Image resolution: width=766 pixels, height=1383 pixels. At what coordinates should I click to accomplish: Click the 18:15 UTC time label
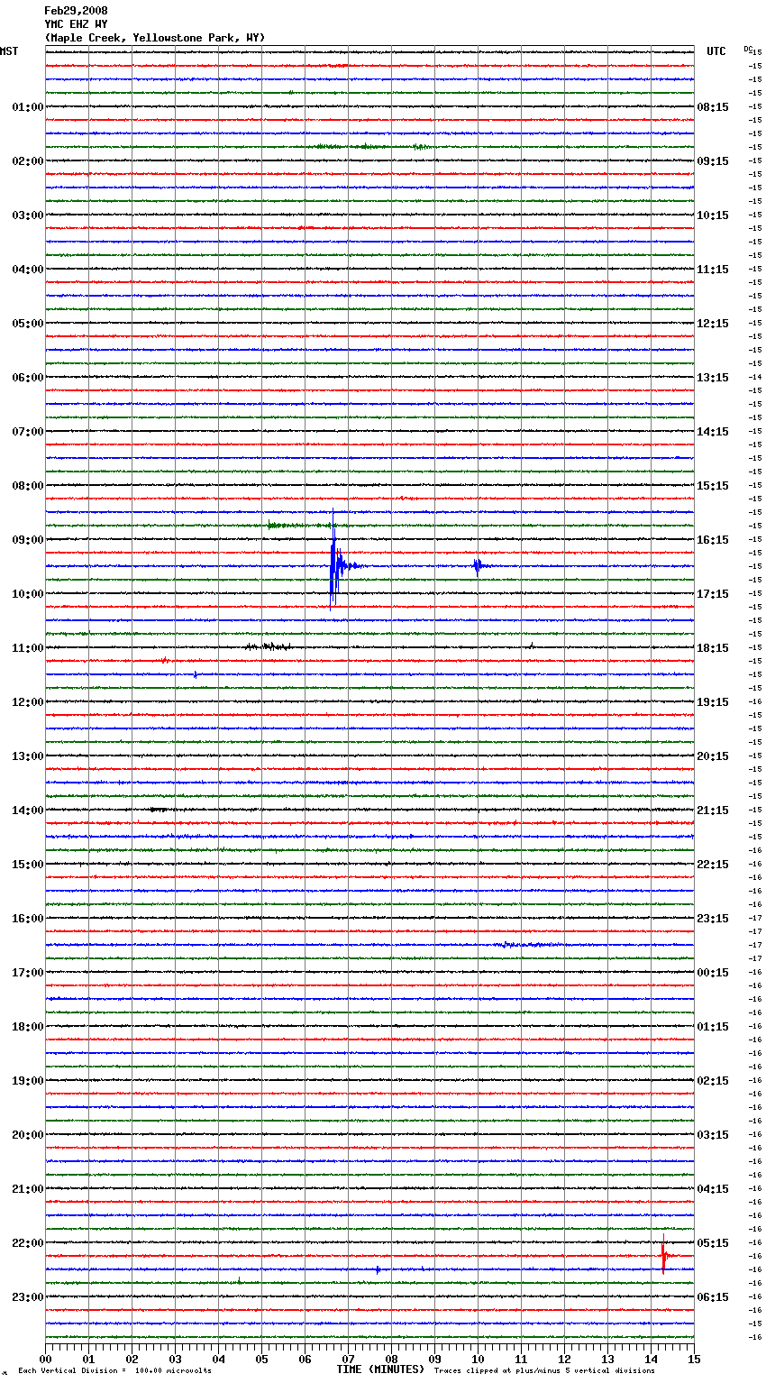(713, 648)
